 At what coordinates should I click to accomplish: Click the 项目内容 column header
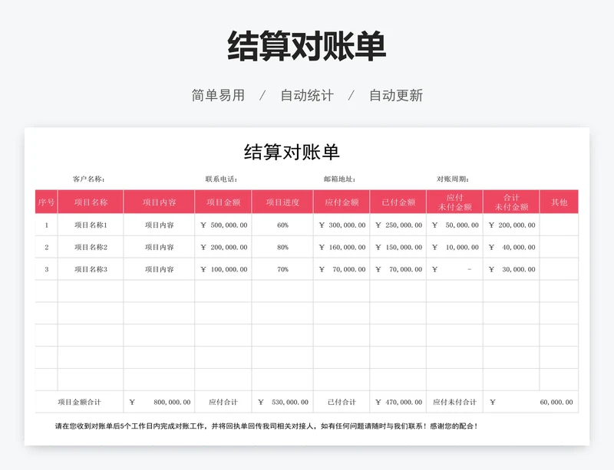coord(159,202)
